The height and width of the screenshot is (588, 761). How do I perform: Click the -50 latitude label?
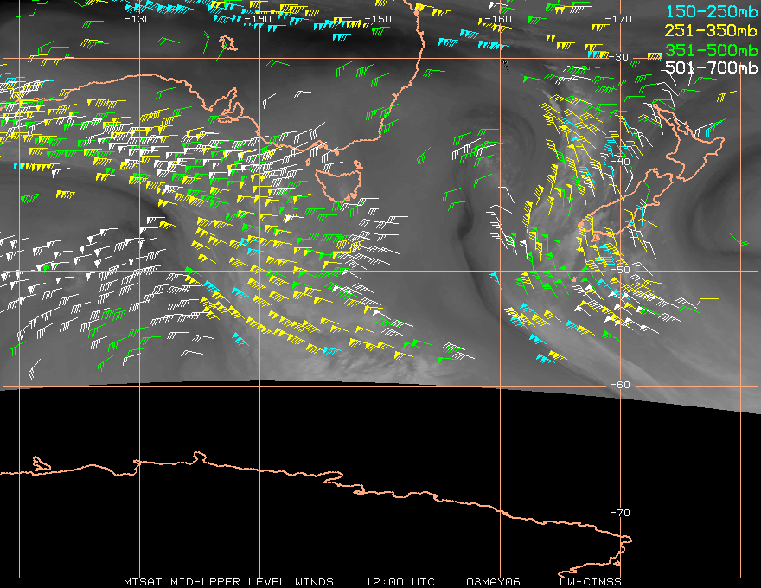[x=619, y=270]
